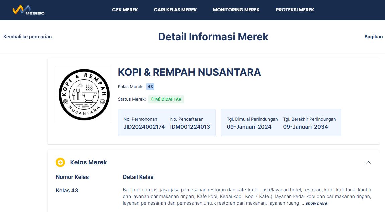Click the No. Pendaftaran label
Viewport: 385px width, 212px height.
(x=186, y=119)
